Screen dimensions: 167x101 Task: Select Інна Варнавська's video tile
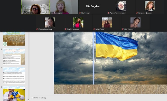point(64,7)
